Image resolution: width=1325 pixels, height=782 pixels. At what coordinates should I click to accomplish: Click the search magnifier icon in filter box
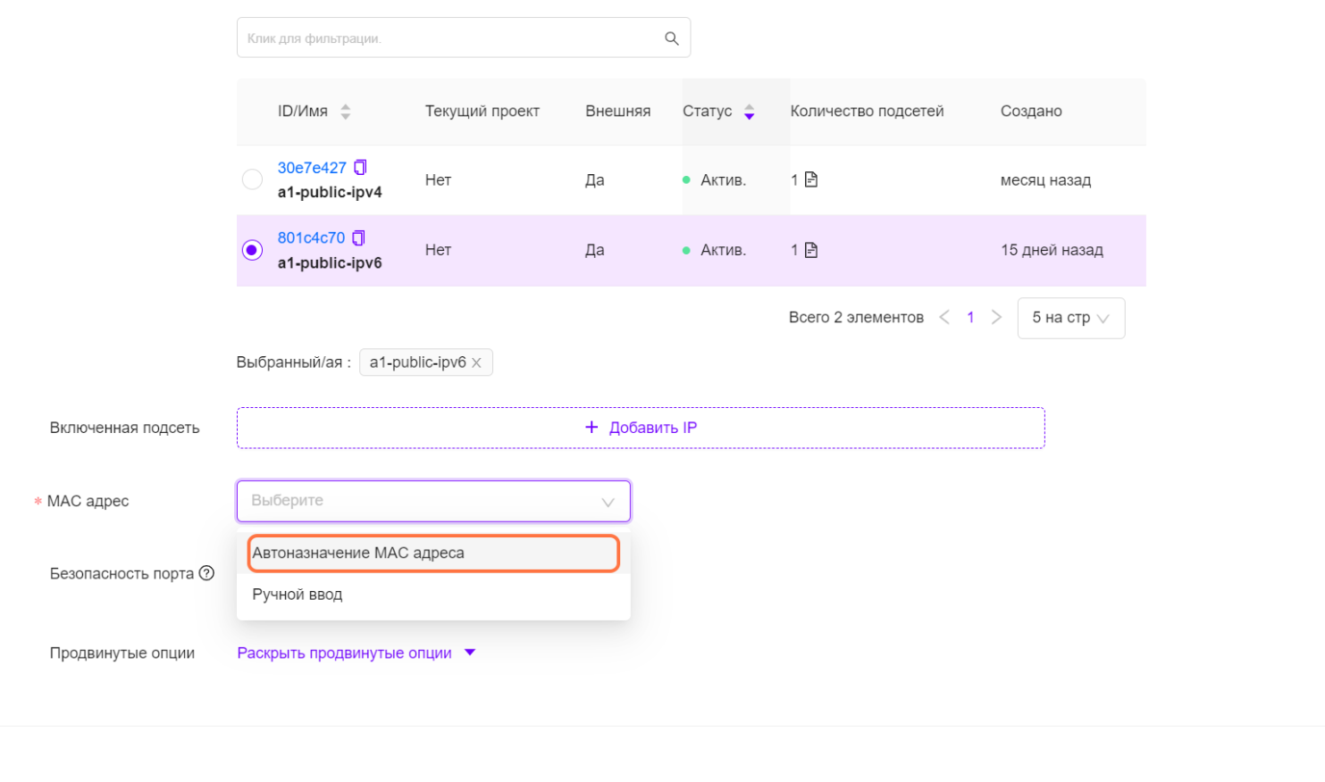672,38
